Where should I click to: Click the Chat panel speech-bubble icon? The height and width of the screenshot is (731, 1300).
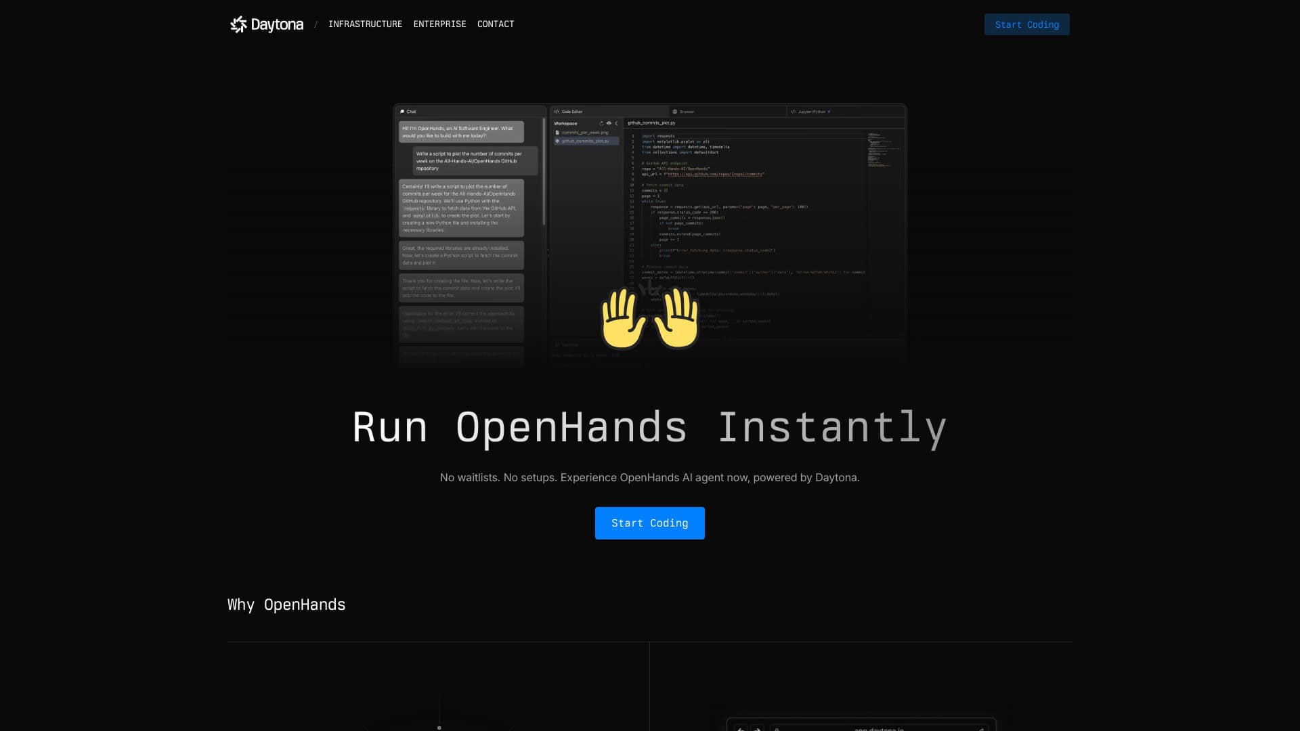click(402, 112)
